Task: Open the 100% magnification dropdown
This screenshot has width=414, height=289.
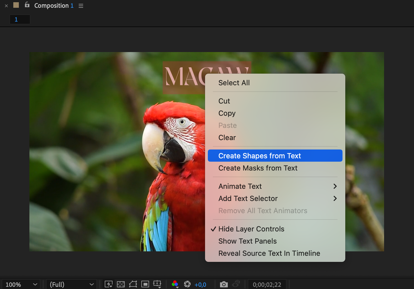Action: (21, 285)
